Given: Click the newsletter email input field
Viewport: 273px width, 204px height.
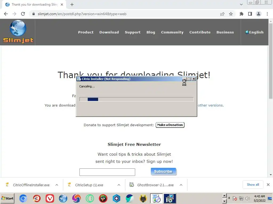Looking at the screenshot, I should (107, 172).
